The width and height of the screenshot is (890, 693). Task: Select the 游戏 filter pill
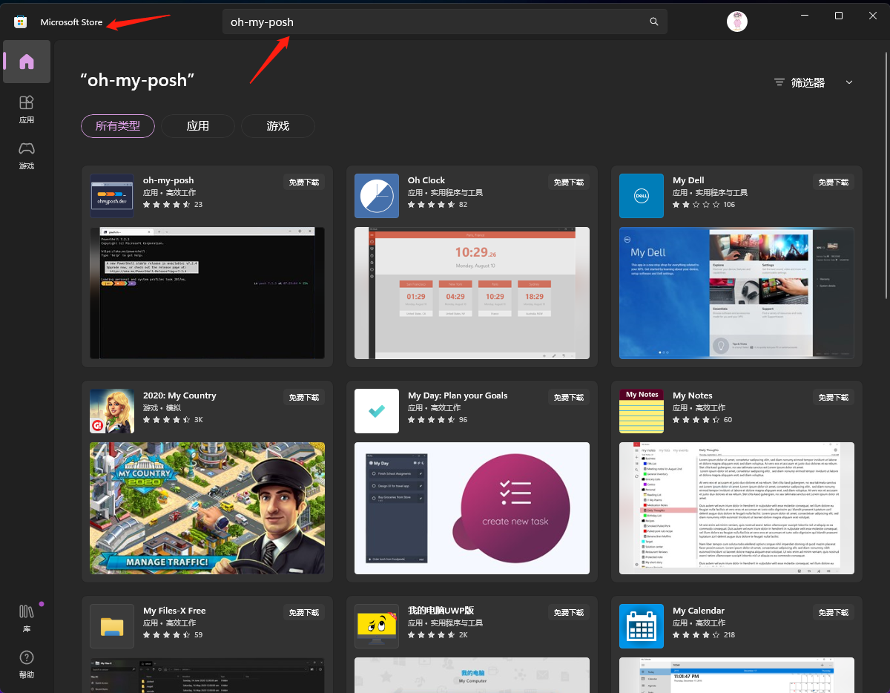278,126
